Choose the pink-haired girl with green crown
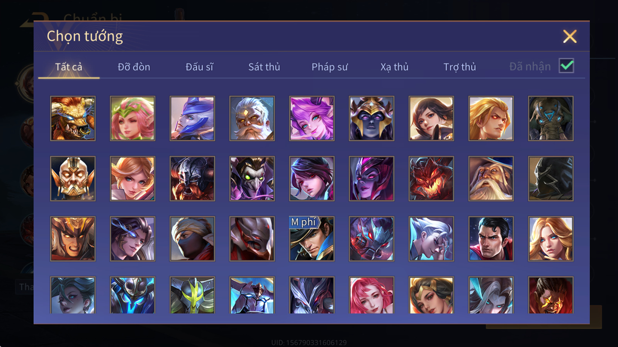Viewport: 618px width, 347px height. click(x=132, y=118)
